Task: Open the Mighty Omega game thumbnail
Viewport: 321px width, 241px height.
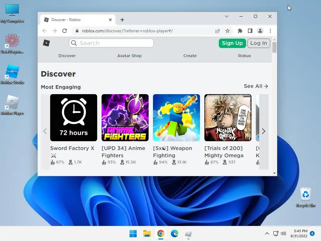Action: pyautogui.click(x=228, y=118)
